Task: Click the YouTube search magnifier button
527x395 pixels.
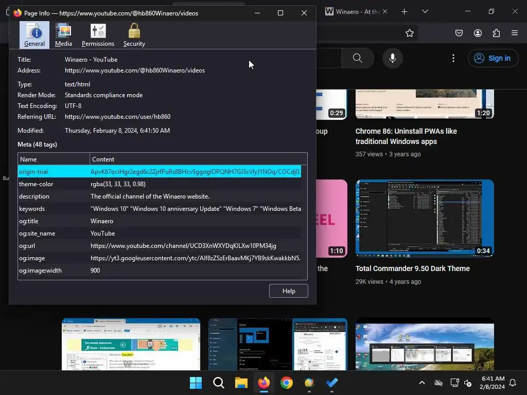Action: point(358,58)
